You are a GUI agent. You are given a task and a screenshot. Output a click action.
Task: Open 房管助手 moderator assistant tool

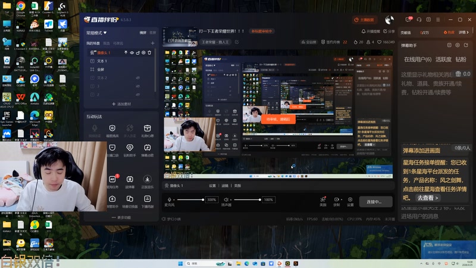click(x=112, y=201)
